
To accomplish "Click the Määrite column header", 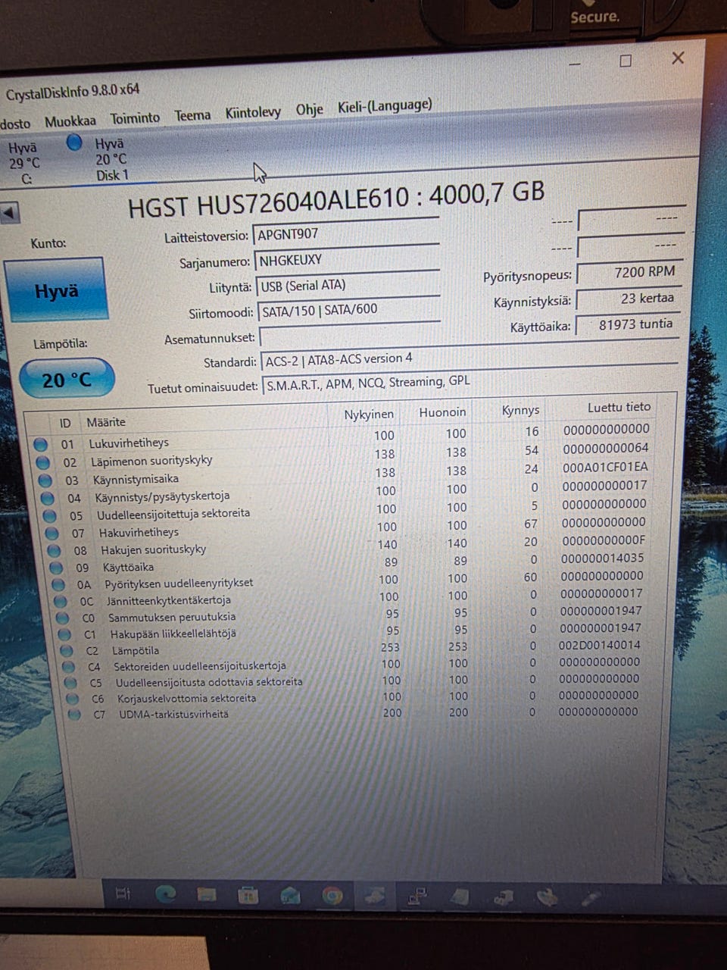I will coord(106,422).
